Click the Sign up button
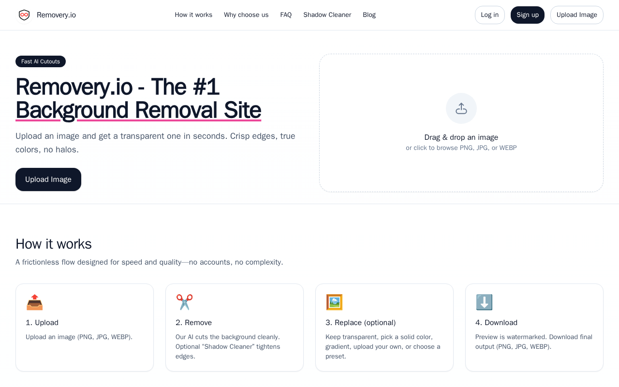 [528, 15]
